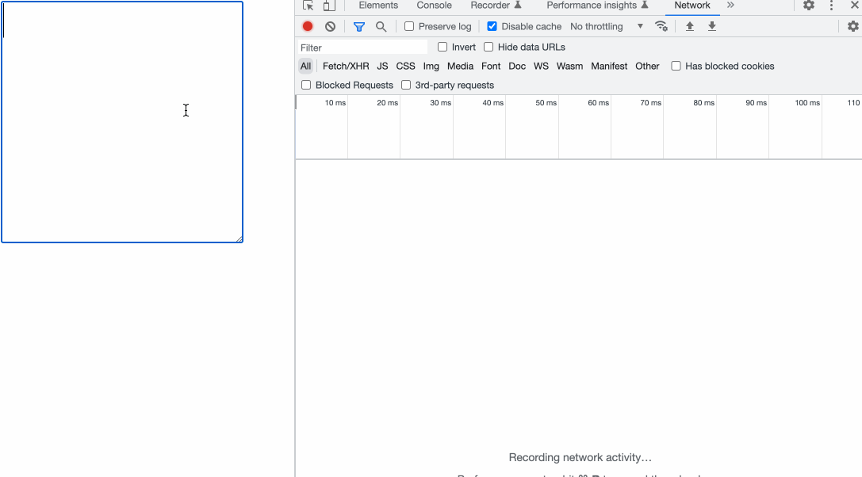Image resolution: width=862 pixels, height=477 pixels.
Task: Open the DevTools more options menu
Action: click(830, 6)
